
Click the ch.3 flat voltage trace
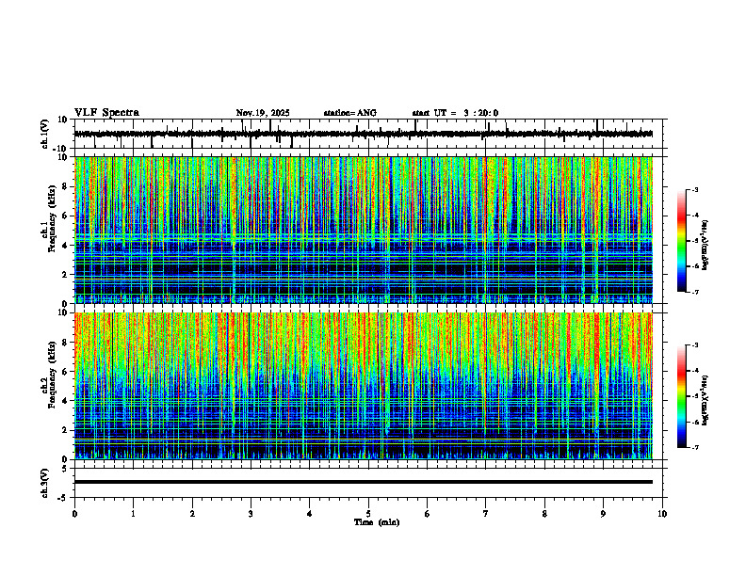coord(364,482)
